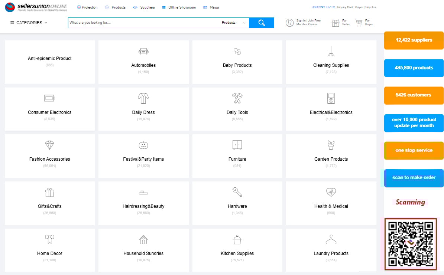The image size is (444, 275).
Task: Click the For Seller store icon
Action: (x=336, y=23)
